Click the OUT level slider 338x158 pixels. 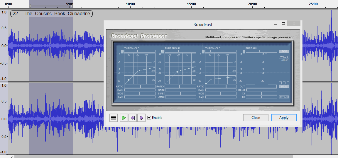click(x=261, y=86)
